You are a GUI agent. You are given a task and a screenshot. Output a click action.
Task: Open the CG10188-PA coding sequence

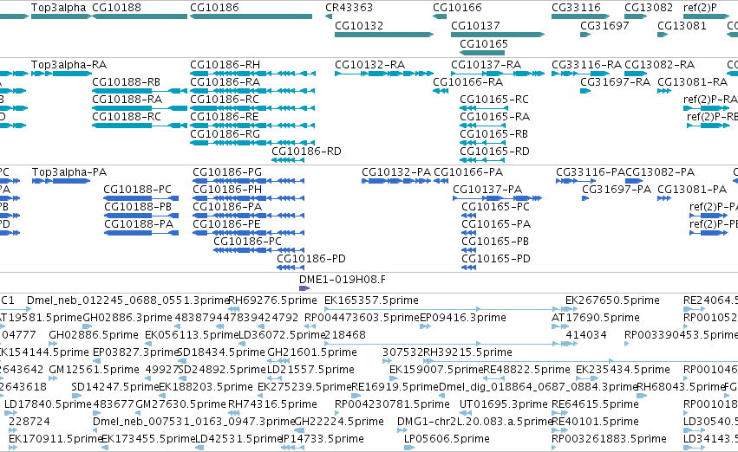141,233
